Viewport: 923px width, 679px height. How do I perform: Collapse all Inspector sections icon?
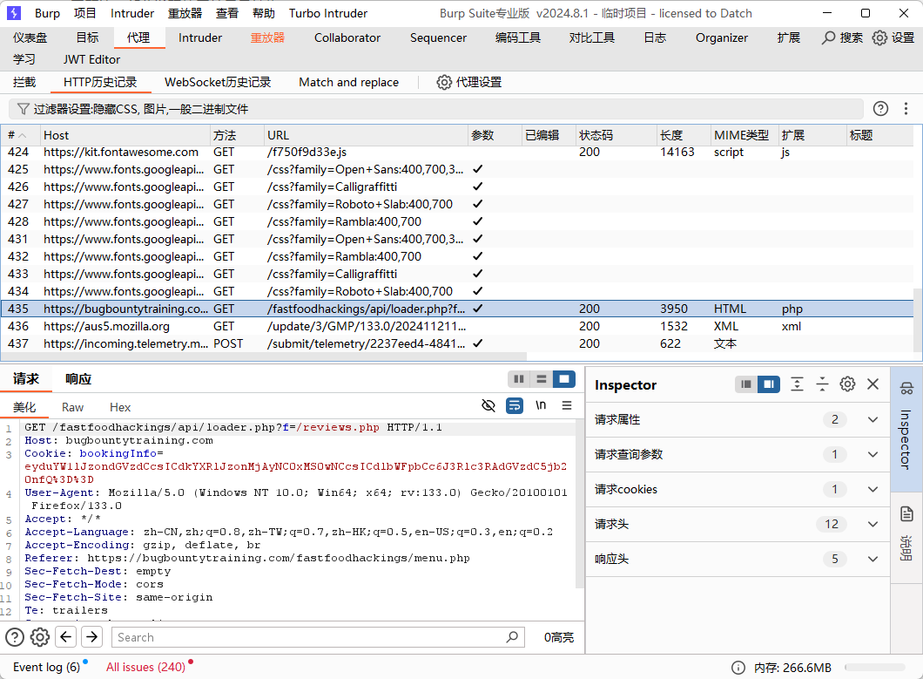coord(822,384)
